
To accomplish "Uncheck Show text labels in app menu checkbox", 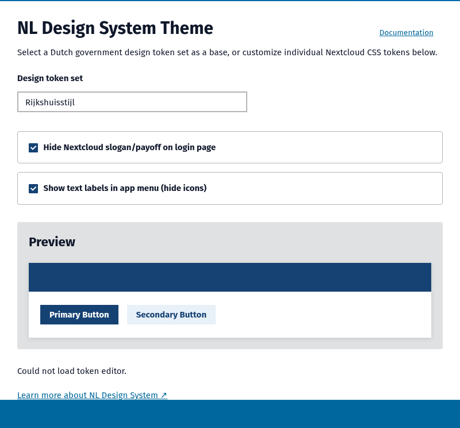I will point(33,189).
